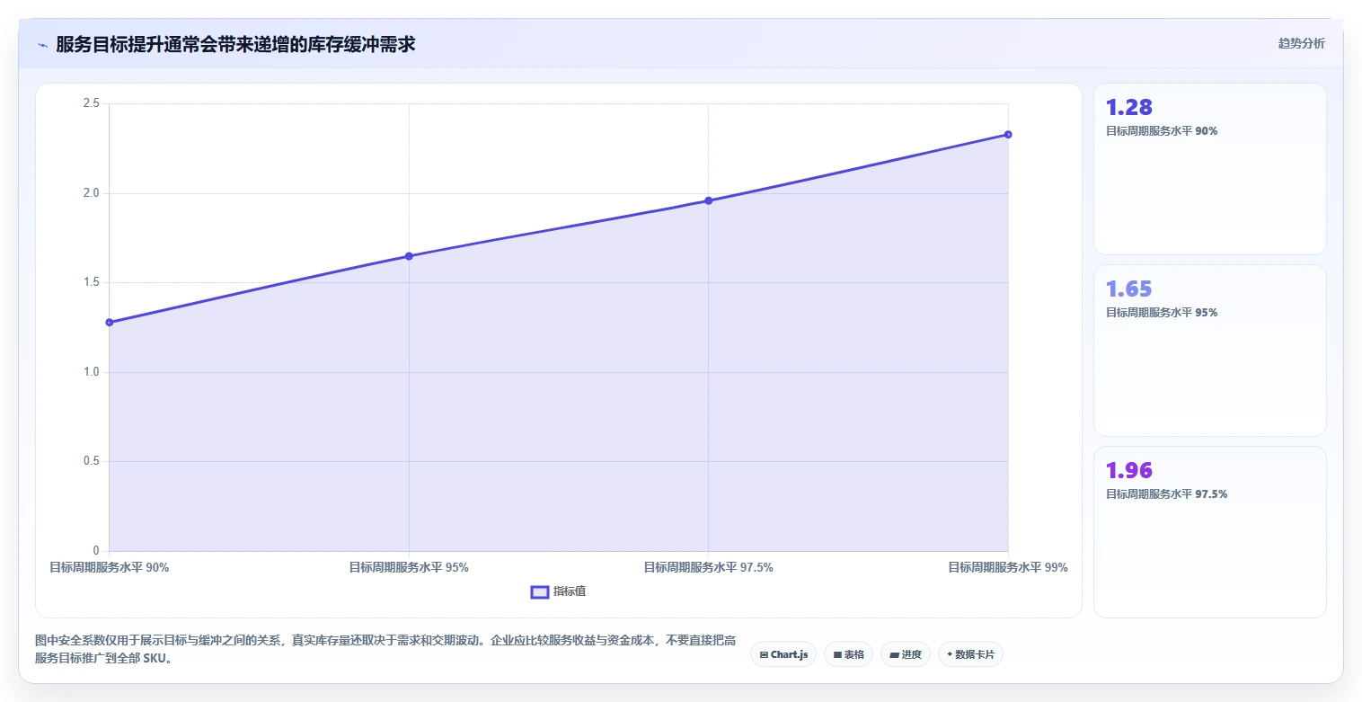Click the footnote starting 图中安全系数仅用于展示
1362x702 pixels.
pos(385,649)
